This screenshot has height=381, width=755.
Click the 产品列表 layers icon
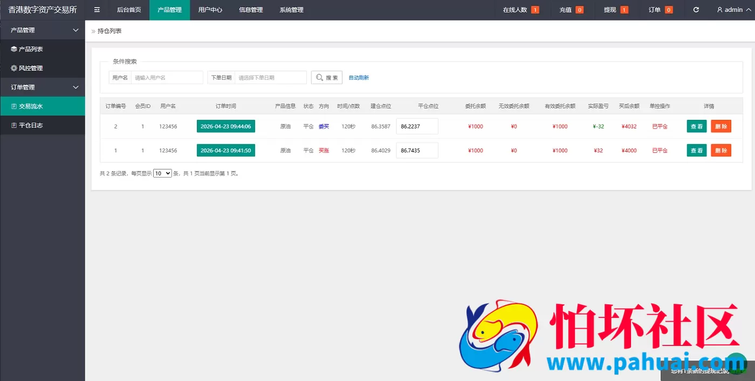pyautogui.click(x=14, y=49)
